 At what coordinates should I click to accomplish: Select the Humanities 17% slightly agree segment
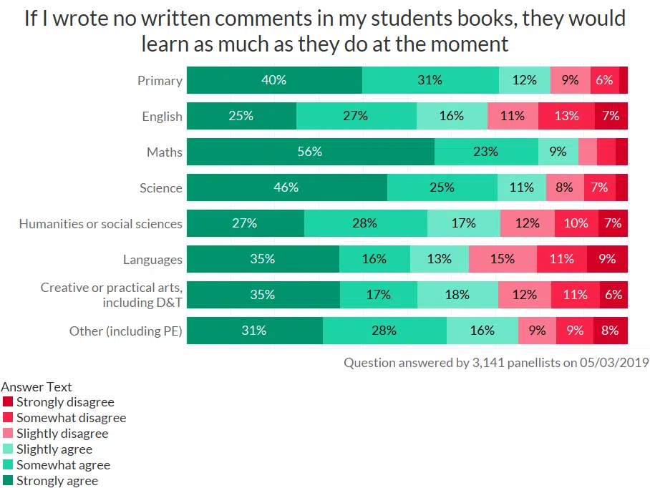(x=464, y=223)
